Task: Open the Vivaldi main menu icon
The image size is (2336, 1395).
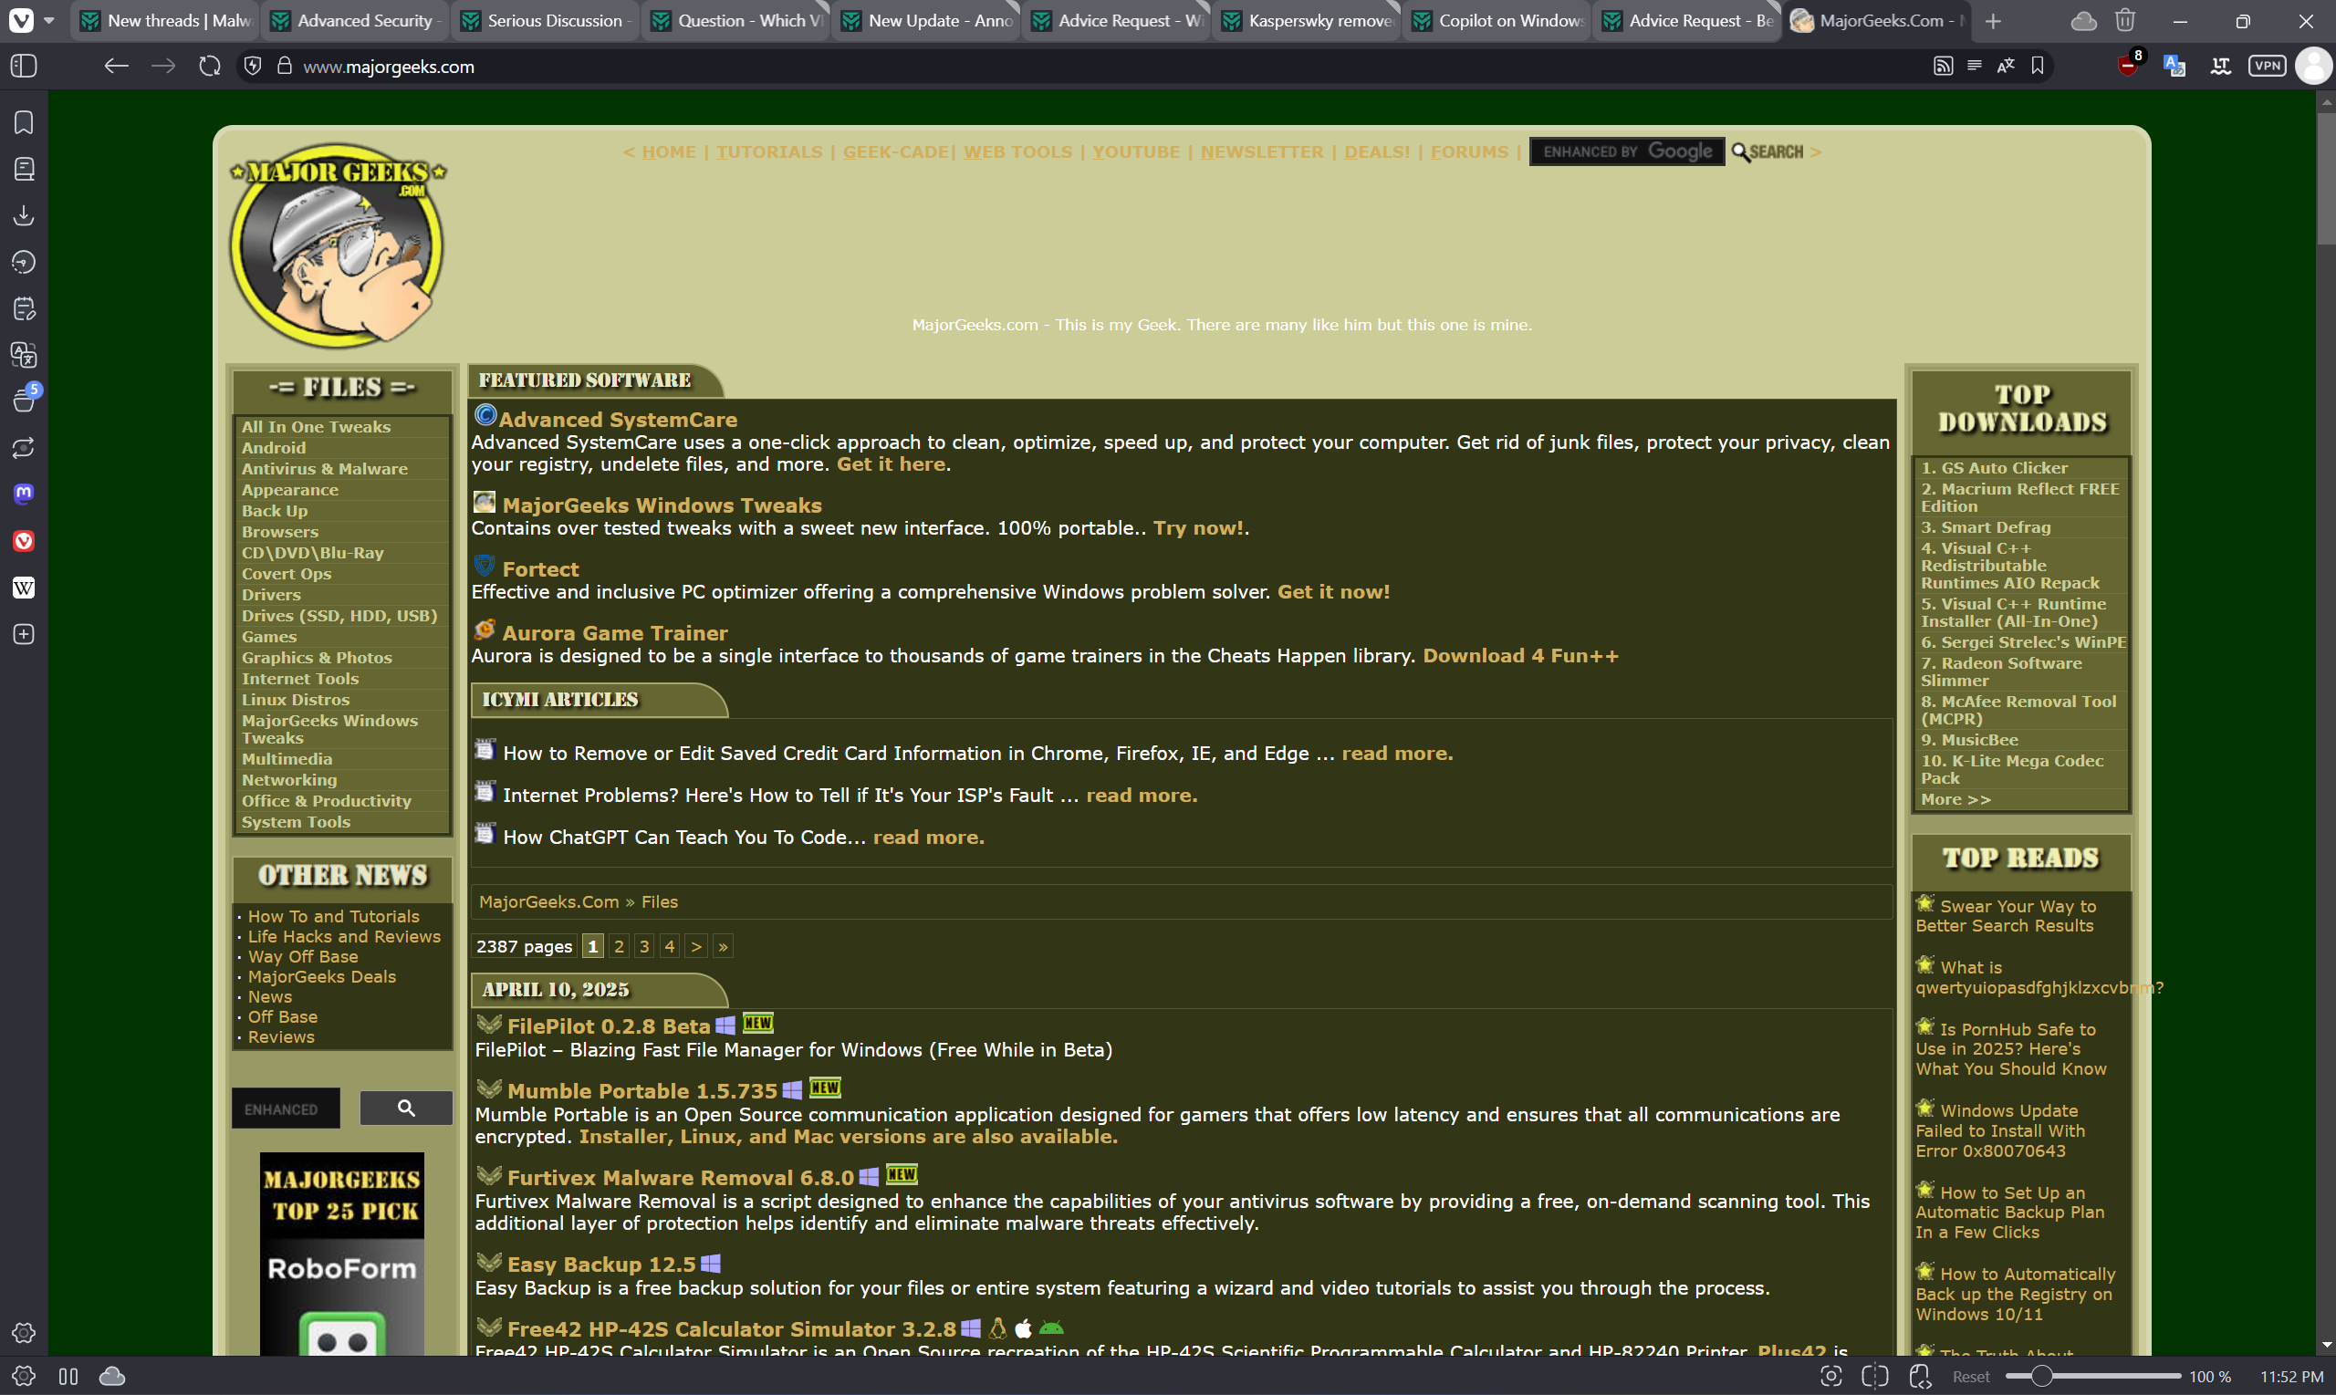Action: pos(21,20)
